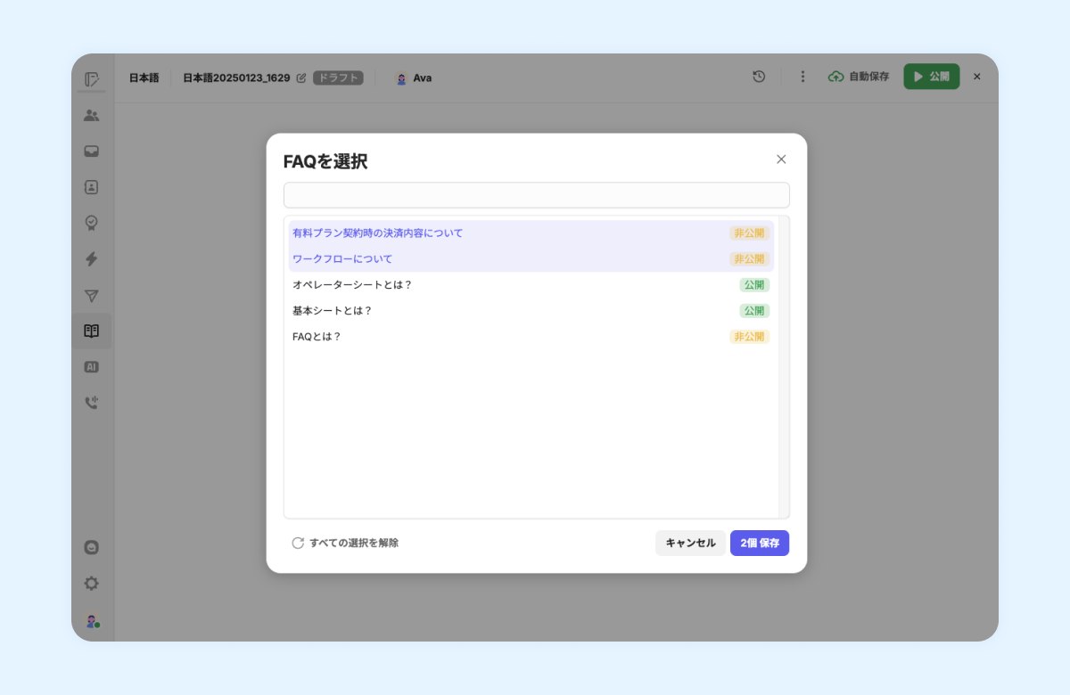
Task: Click the キャンセル button
Action: (x=690, y=543)
